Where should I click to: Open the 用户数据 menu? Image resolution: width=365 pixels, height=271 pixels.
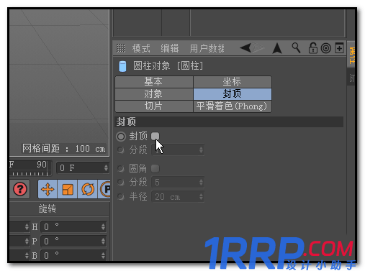tap(207, 48)
